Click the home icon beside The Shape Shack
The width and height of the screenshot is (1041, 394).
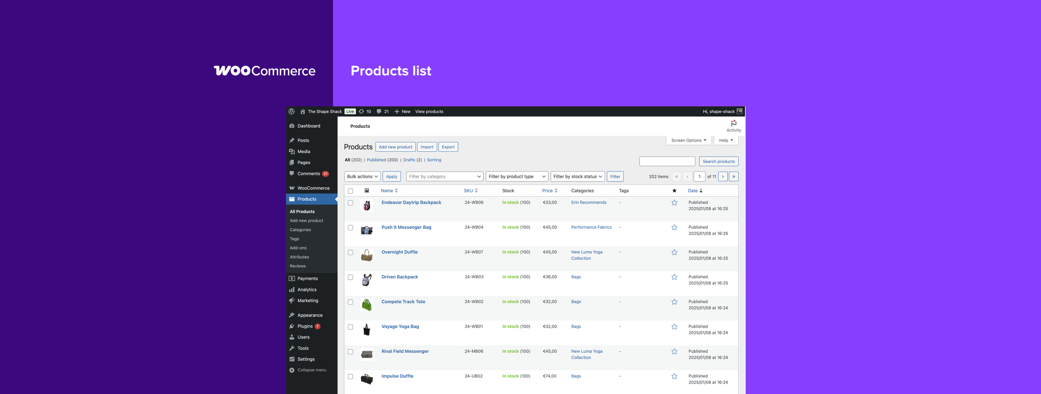click(x=303, y=112)
